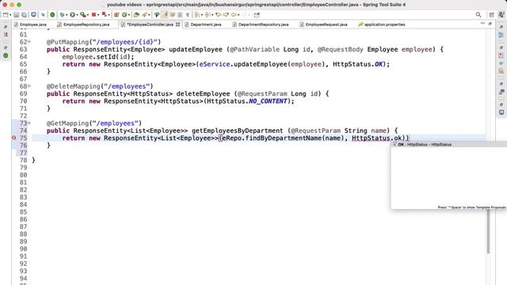
Task: Expand the Search toolbar dropdown arrow
Action: [149, 15]
